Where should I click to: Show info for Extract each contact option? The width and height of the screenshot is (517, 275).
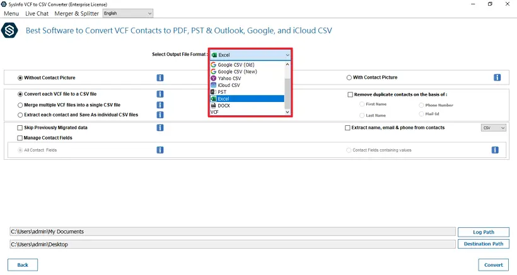160,115
